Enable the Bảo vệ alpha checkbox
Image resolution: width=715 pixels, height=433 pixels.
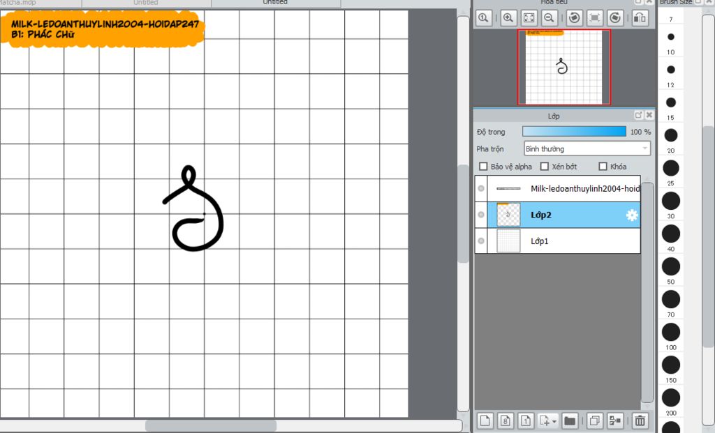(x=483, y=167)
